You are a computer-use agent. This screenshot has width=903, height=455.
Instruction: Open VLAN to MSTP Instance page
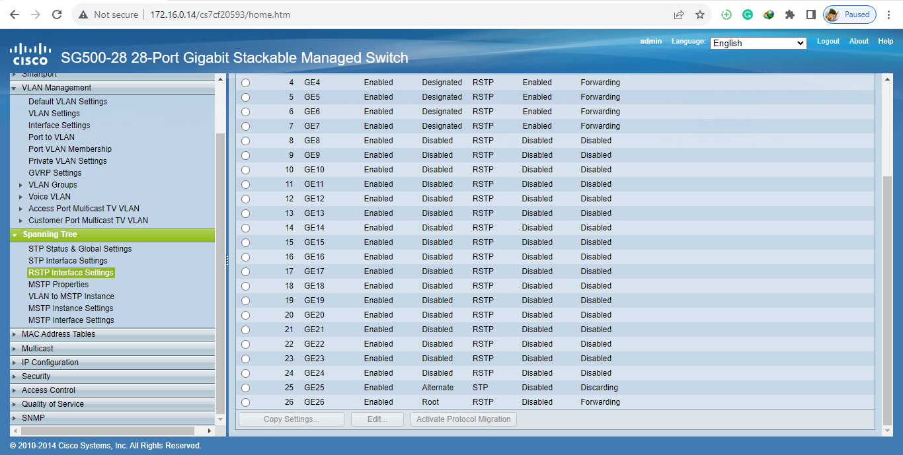coord(71,297)
